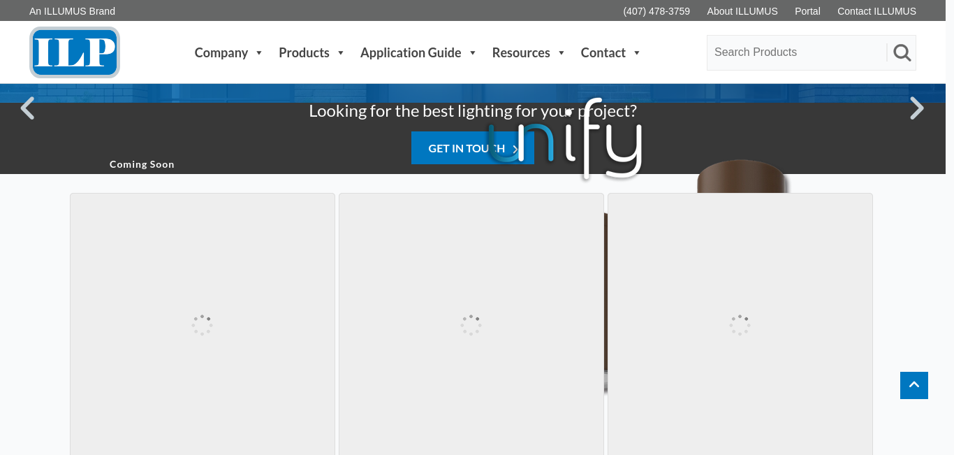This screenshot has width=954, height=455.
Task: Open the Contact menu
Action: pos(603,52)
